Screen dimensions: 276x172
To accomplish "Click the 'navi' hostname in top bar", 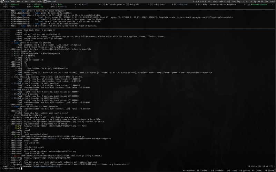I will click(x=273, y=1).
